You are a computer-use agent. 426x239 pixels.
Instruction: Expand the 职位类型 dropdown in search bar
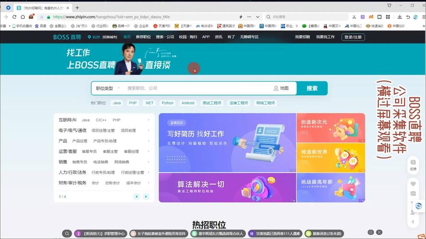[108, 88]
